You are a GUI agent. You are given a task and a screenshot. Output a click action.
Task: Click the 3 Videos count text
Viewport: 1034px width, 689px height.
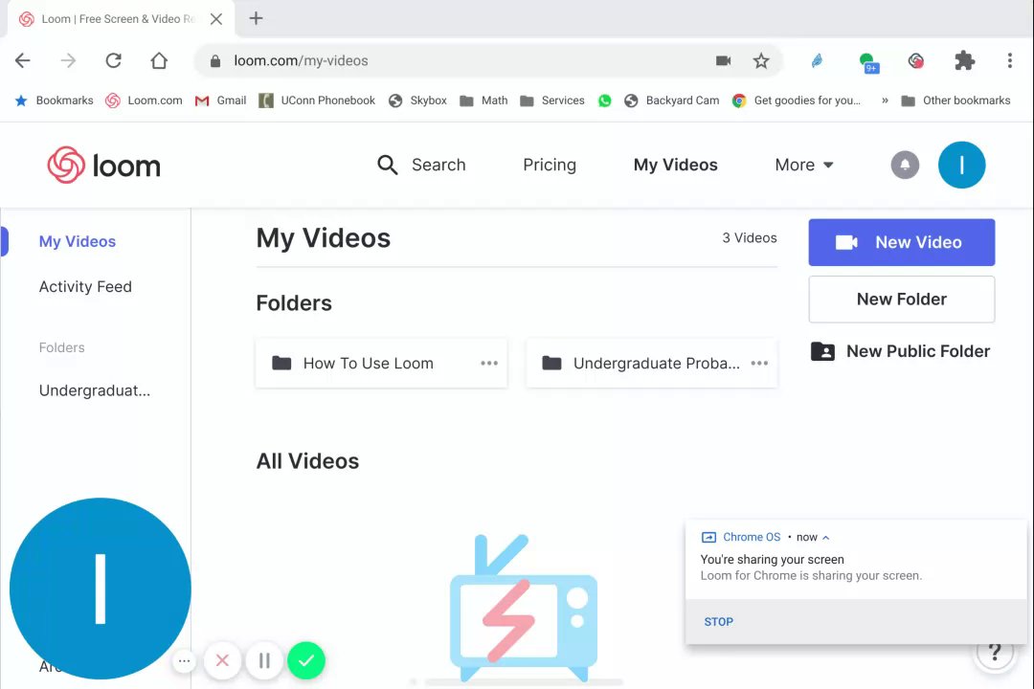tap(749, 238)
